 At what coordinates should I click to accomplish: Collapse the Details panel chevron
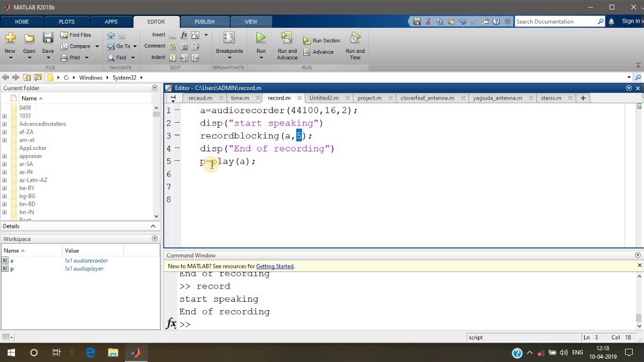coord(153,226)
